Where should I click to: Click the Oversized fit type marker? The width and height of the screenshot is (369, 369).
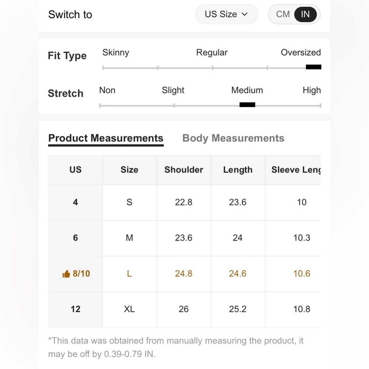313,67
